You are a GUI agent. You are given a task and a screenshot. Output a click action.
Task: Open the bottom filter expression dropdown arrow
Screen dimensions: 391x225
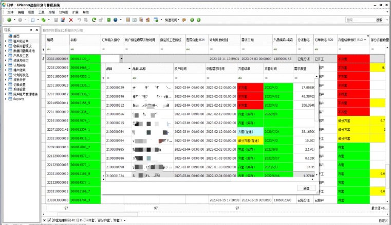[x=125, y=220]
